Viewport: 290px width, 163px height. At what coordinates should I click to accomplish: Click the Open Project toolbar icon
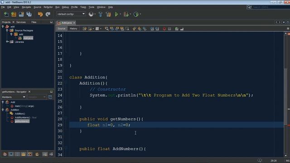tap(21, 14)
